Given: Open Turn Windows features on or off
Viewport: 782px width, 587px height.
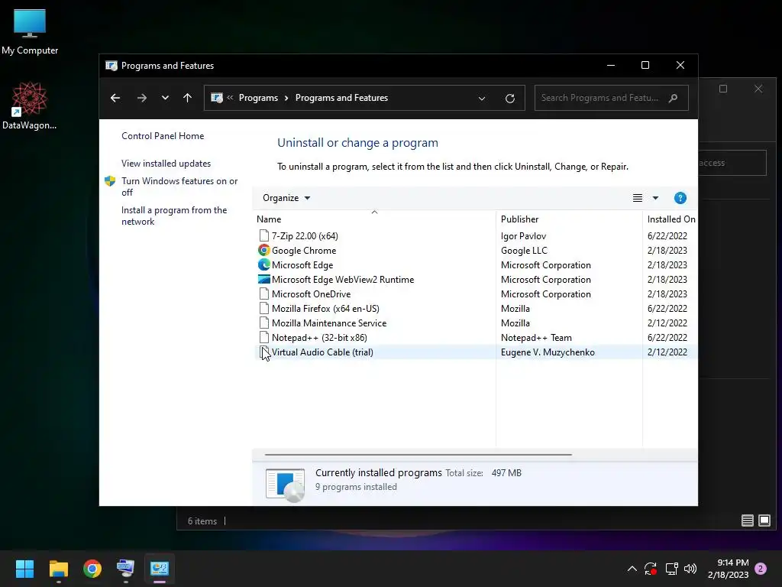Looking at the screenshot, I should click(x=179, y=186).
